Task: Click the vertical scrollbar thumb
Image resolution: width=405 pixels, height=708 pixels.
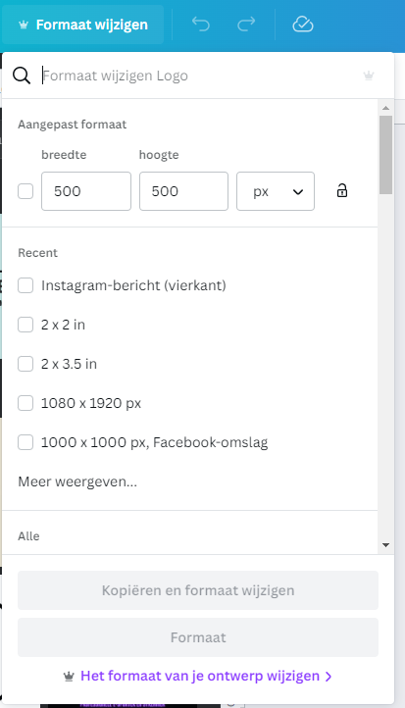Action: tap(385, 155)
